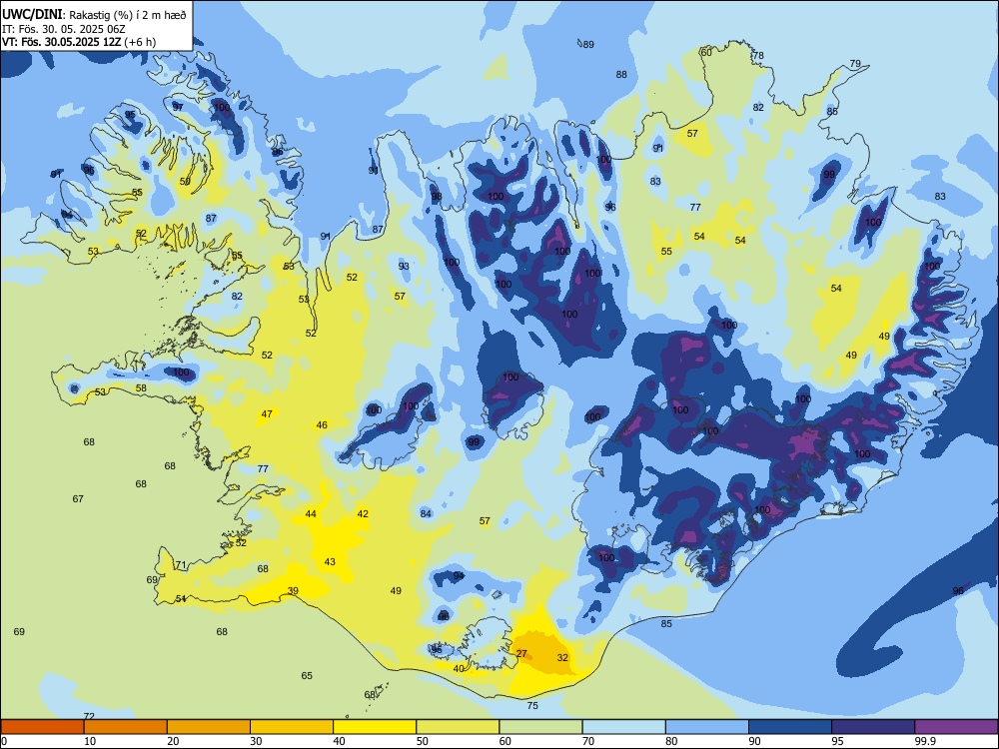Select the 67 value in the western ocean
Viewport: 999px width, 749px height.
(x=78, y=498)
